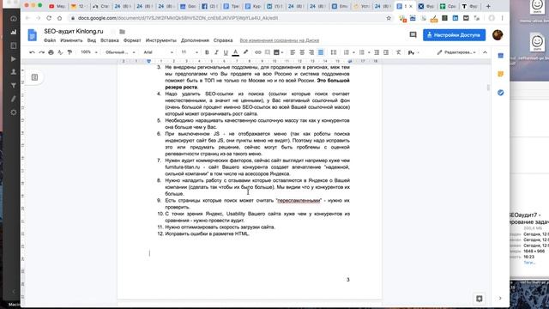Decrease paragraph indent

(x=377, y=52)
